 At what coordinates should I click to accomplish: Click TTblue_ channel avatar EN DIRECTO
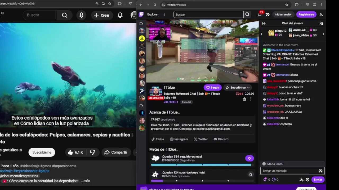(x=156, y=93)
